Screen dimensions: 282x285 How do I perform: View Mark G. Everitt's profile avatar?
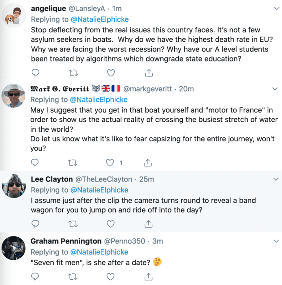[x=13, y=94]
